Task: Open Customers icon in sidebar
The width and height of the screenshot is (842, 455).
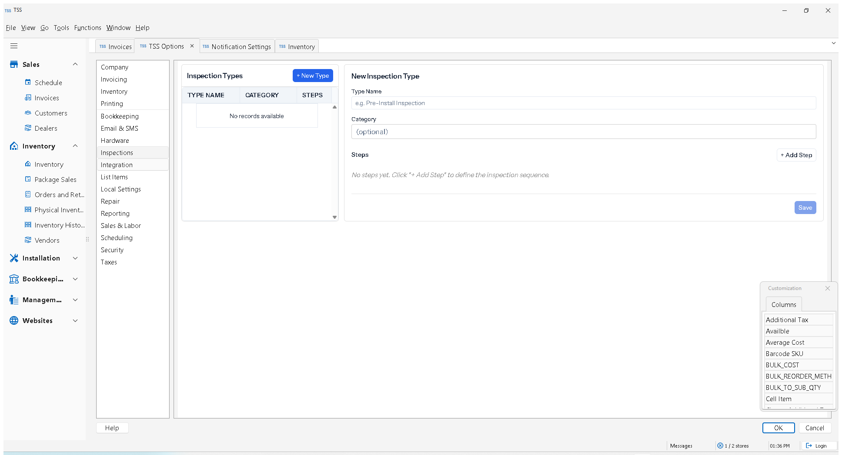Action: pyautogui.click(x=28, y=113)
